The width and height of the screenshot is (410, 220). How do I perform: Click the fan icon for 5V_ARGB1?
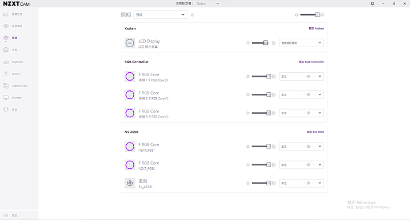point(130,183)
